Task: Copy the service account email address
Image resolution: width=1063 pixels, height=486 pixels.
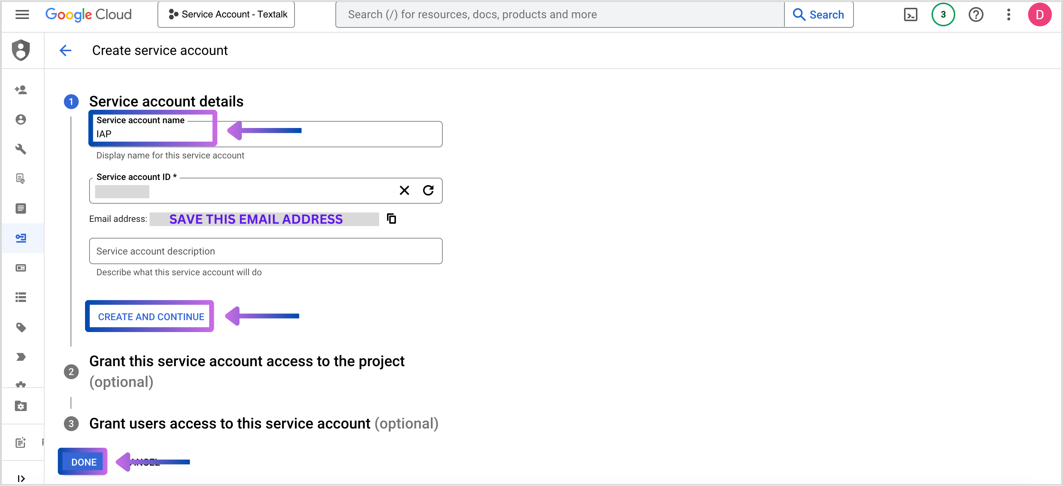Action: [391, 219]
